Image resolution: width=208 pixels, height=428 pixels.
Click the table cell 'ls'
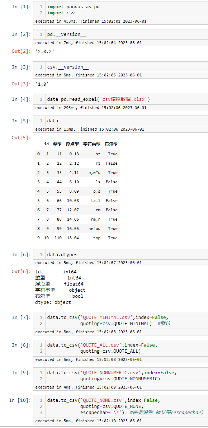click(98, 182)
